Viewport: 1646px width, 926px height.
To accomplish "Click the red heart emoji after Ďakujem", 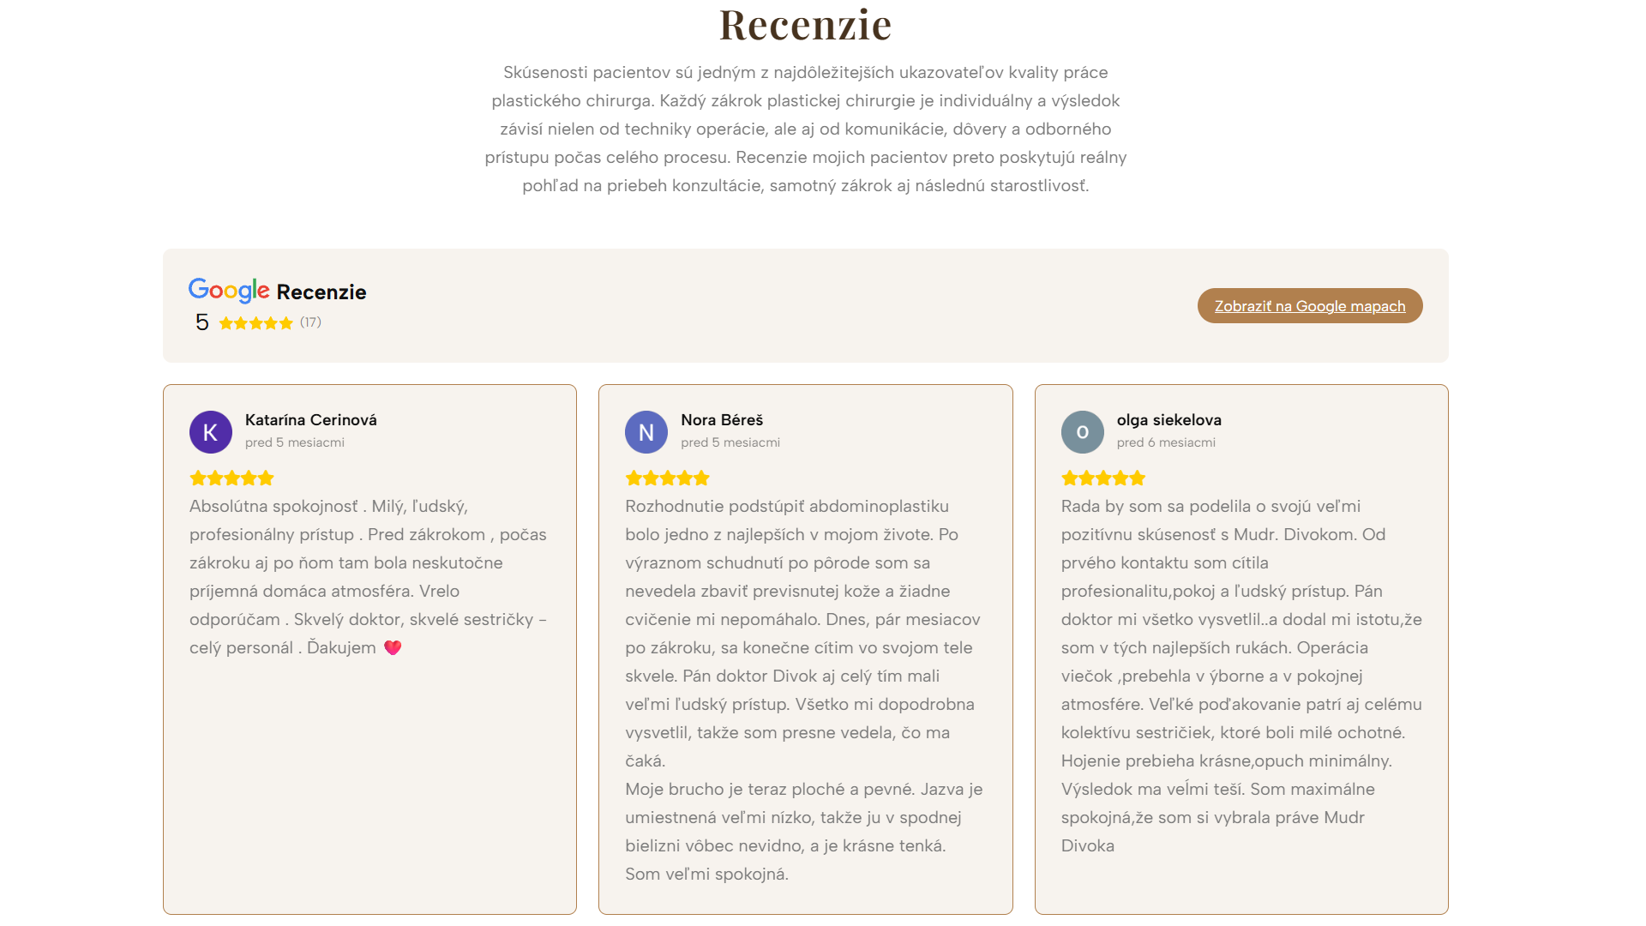I will point(393,647).
